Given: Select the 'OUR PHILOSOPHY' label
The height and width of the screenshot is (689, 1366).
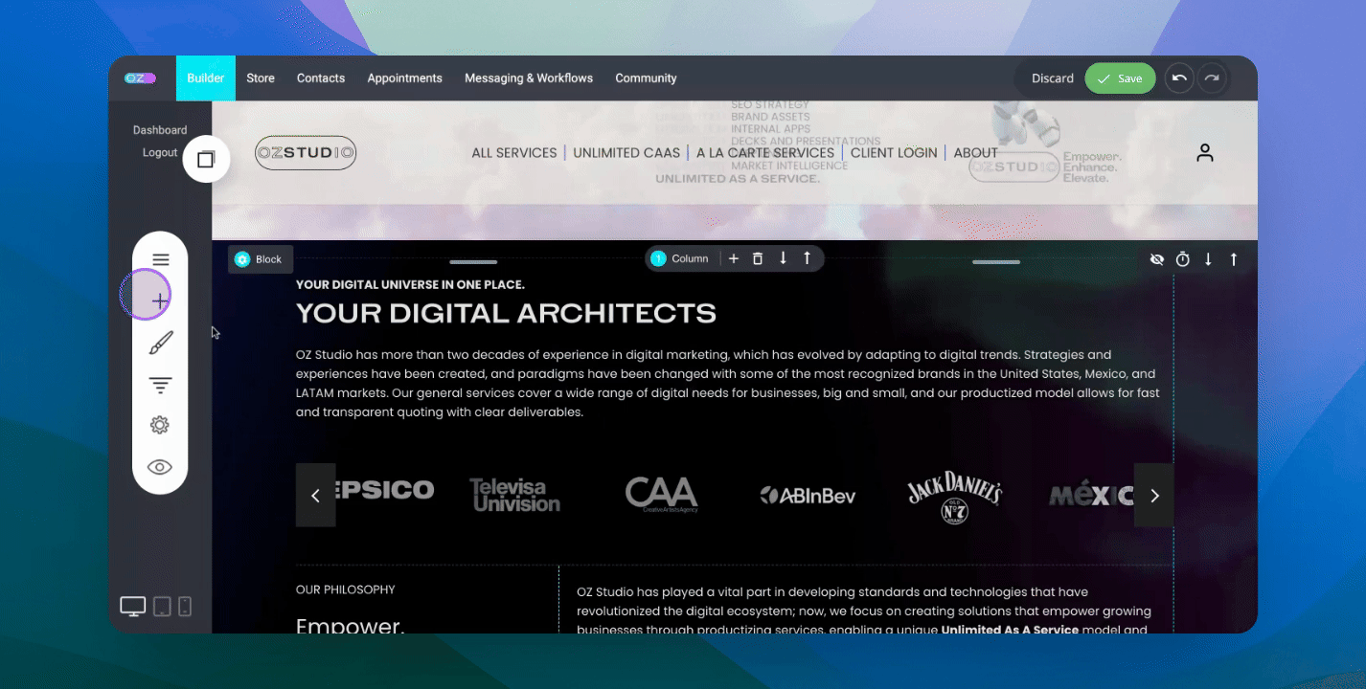Looking at the screenshot, I should [346, 589].
